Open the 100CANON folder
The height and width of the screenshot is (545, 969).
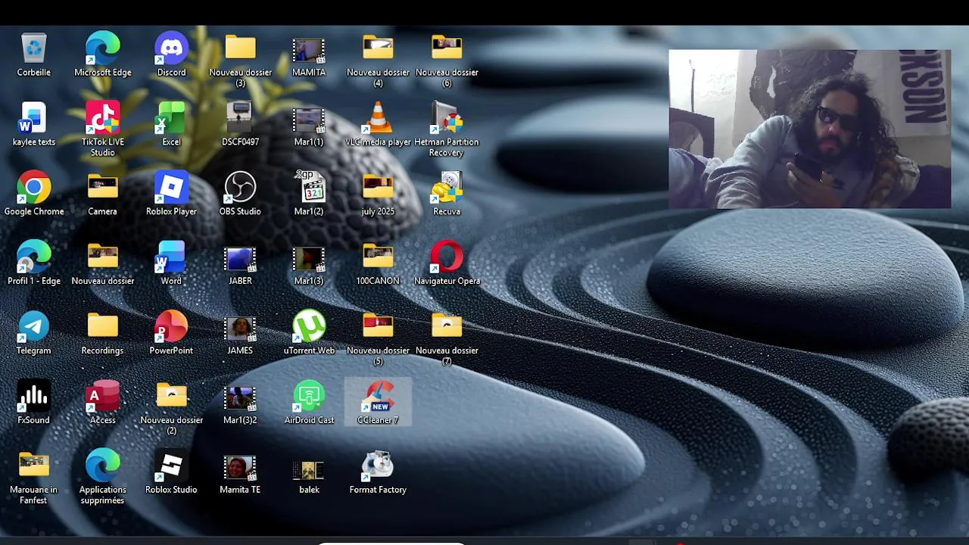point(378,257)
